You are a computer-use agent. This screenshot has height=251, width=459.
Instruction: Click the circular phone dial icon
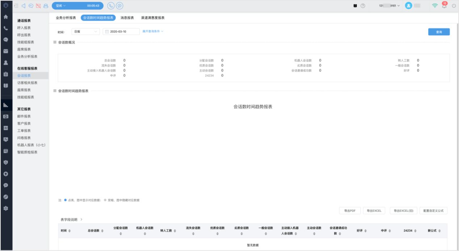pos(111,6)
